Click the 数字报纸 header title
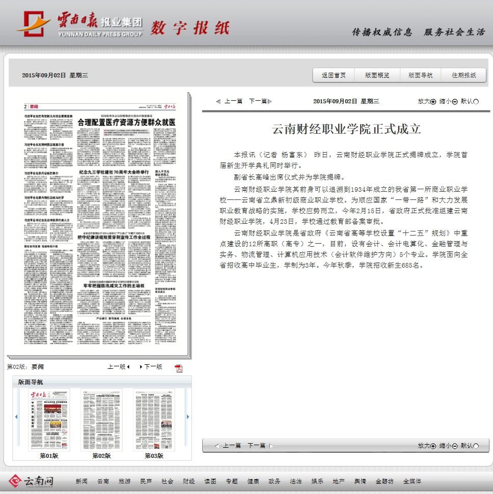This screenshot has width=493, height=494. (190, 27)
